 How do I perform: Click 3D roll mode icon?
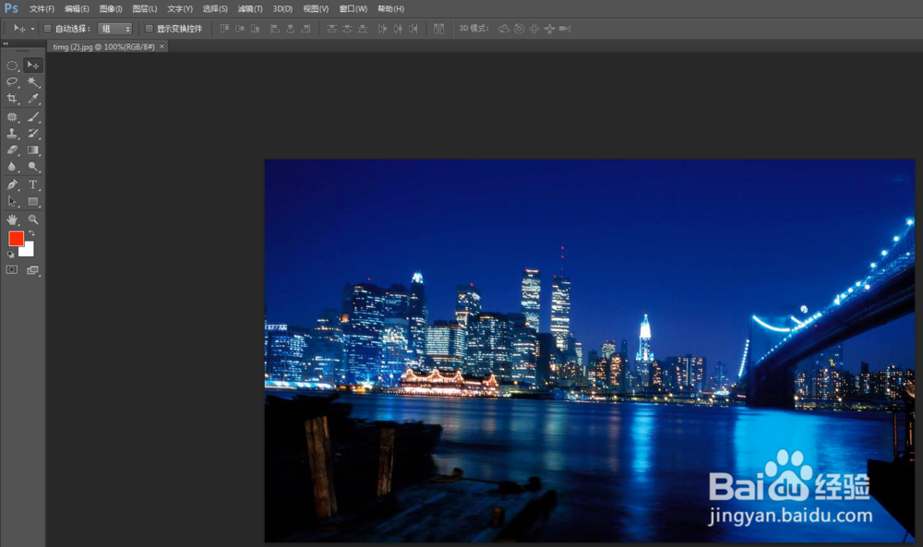coord(519,29)
